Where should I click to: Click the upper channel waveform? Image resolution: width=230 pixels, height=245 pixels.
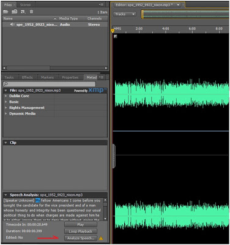tap(171, 94)
